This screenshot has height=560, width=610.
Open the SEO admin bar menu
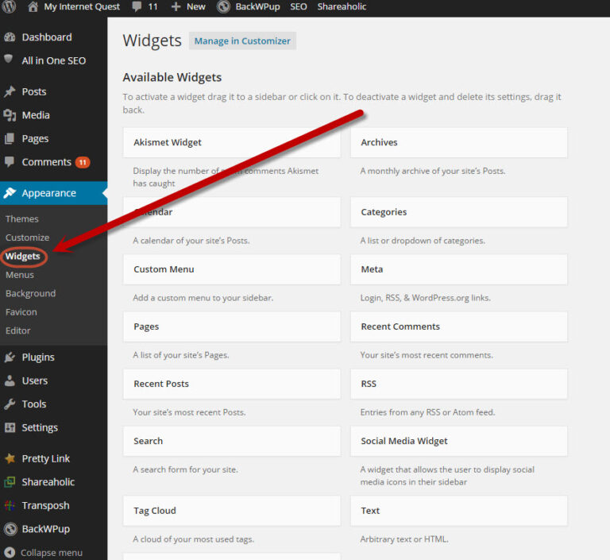pos(299,6)
